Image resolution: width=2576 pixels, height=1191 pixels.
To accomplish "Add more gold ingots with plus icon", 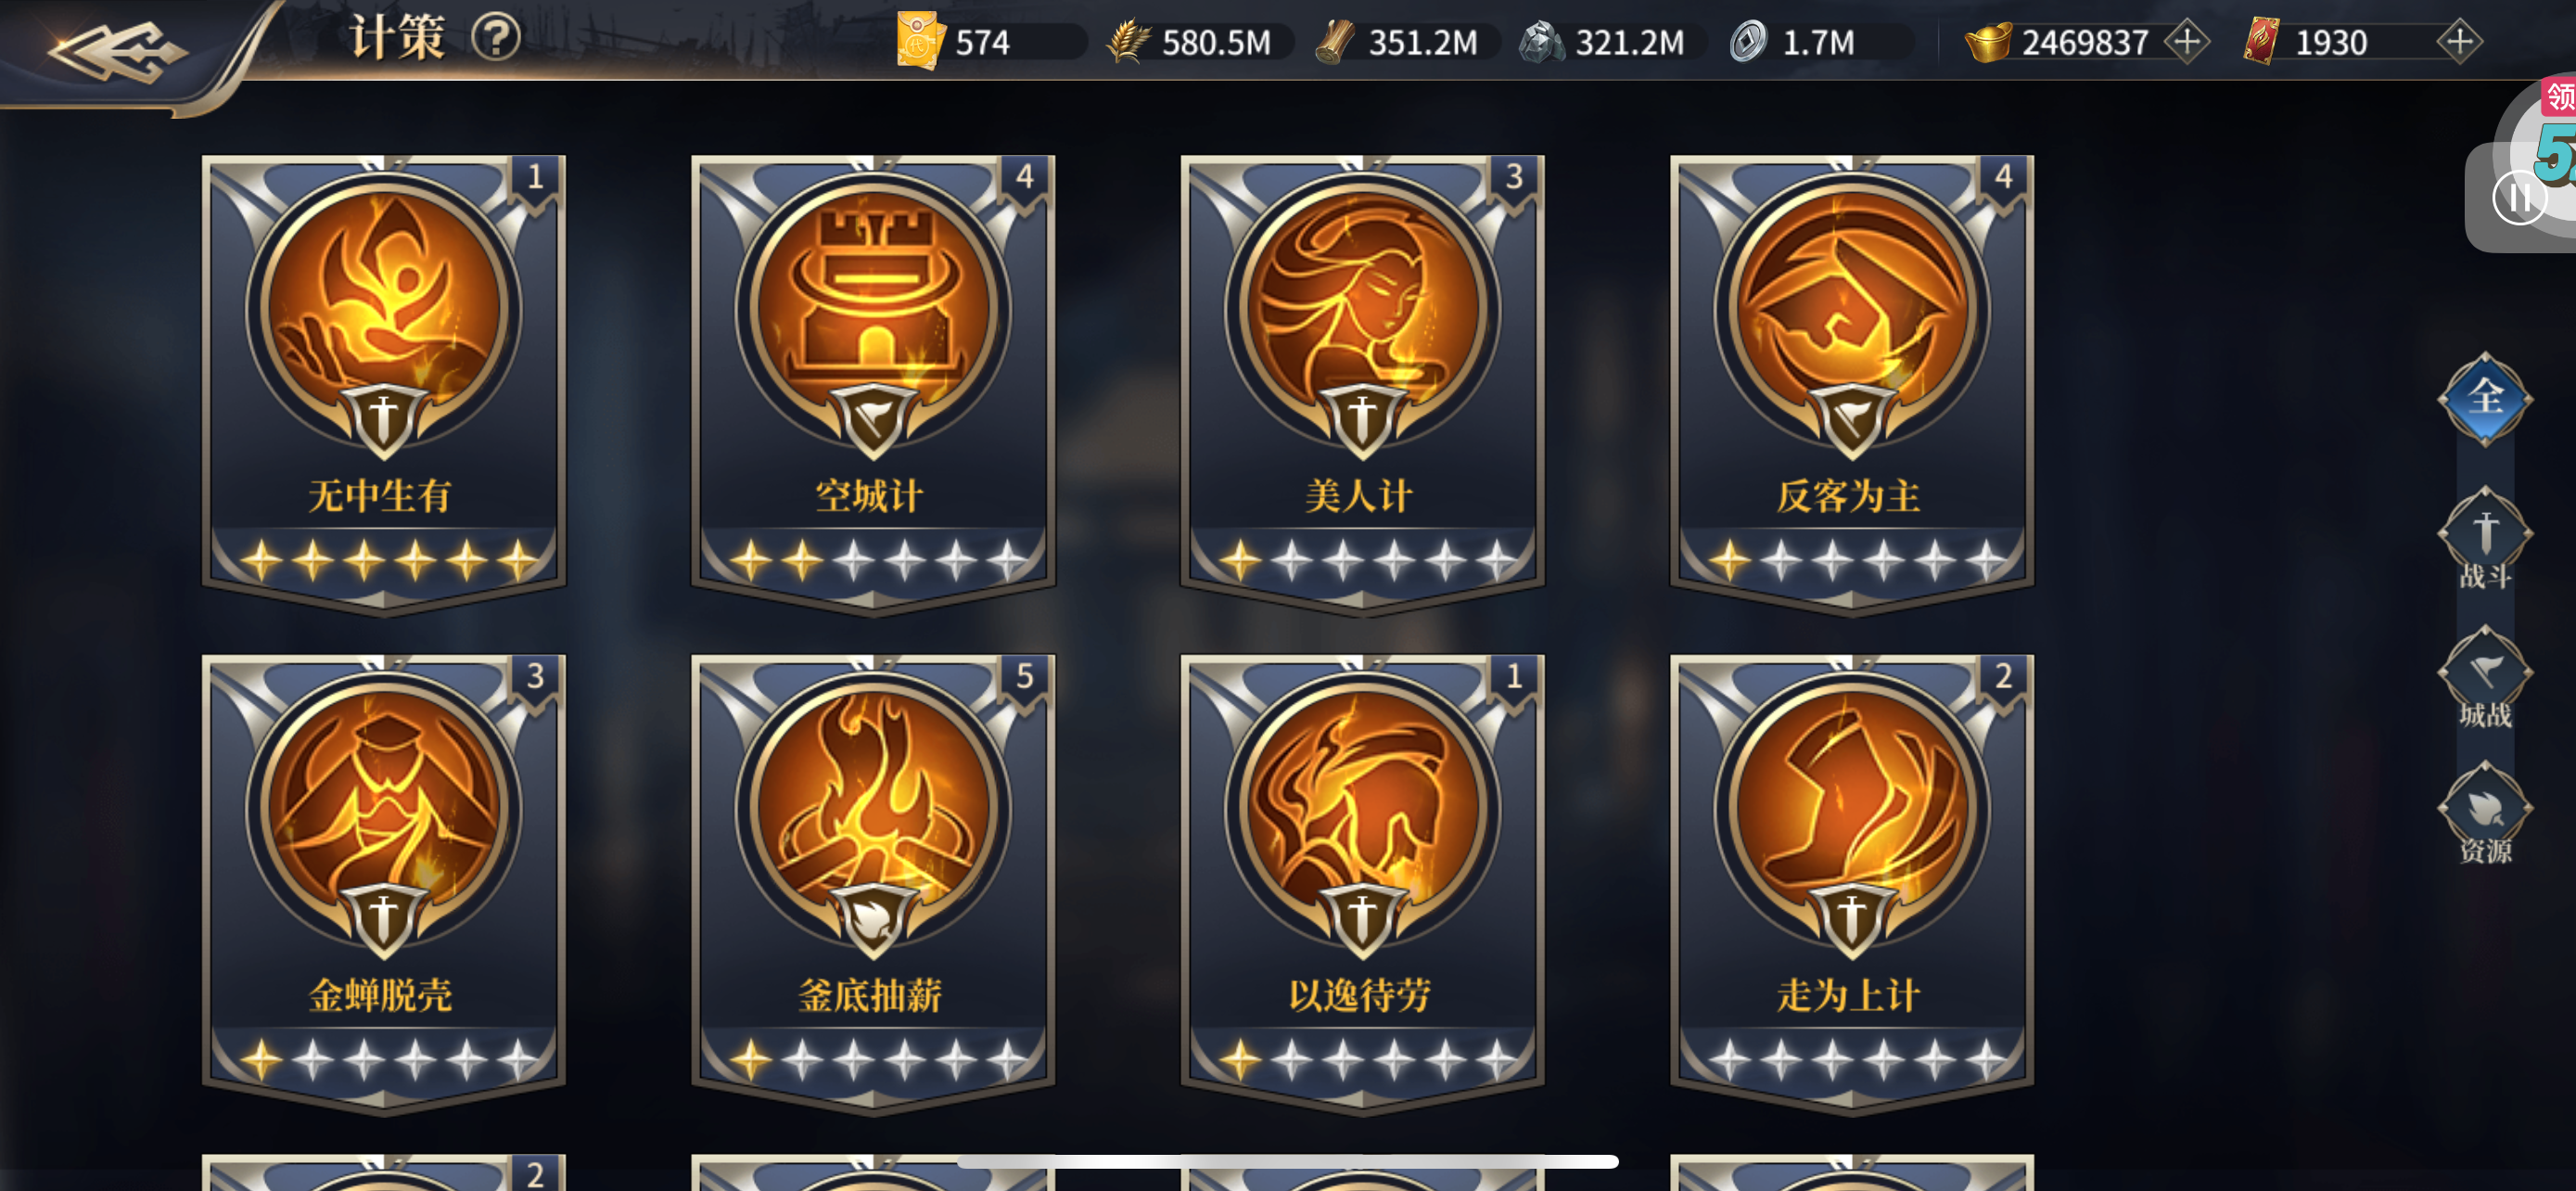I will [x=2187, y=42].
